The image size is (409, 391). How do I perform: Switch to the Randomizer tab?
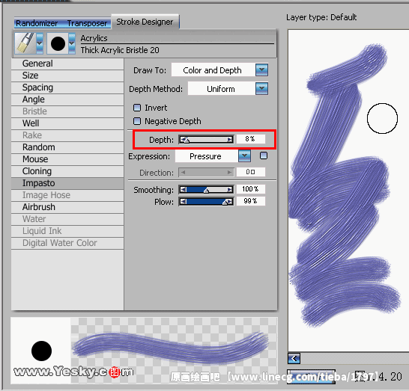pos(37,23)
